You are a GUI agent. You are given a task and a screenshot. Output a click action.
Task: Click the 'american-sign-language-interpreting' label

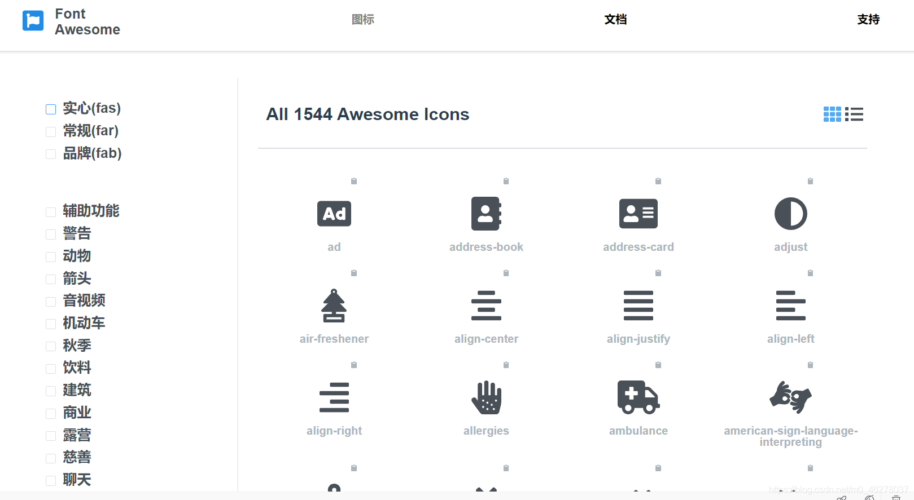click(x=791, y=436)
